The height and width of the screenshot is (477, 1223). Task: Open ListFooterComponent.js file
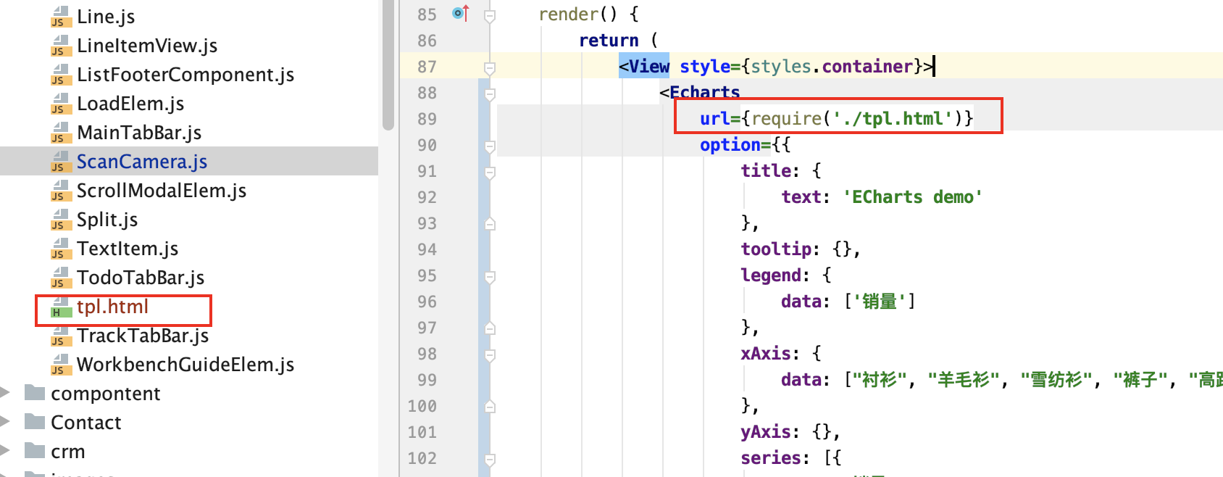tap(185, 75)
